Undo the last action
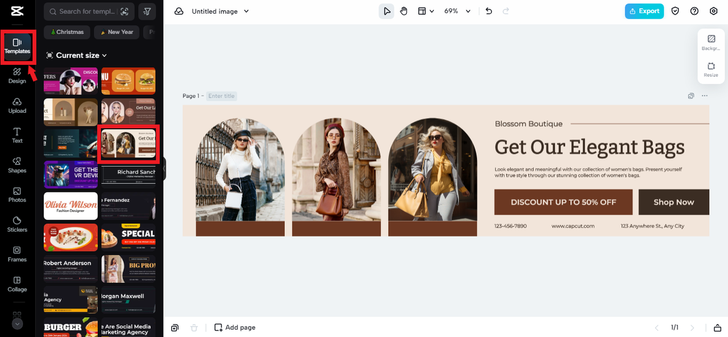Viewport: 728px width, 337px height. click(489, 11)
